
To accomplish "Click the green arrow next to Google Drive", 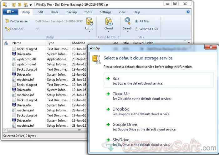I will [x=108, y=124].
